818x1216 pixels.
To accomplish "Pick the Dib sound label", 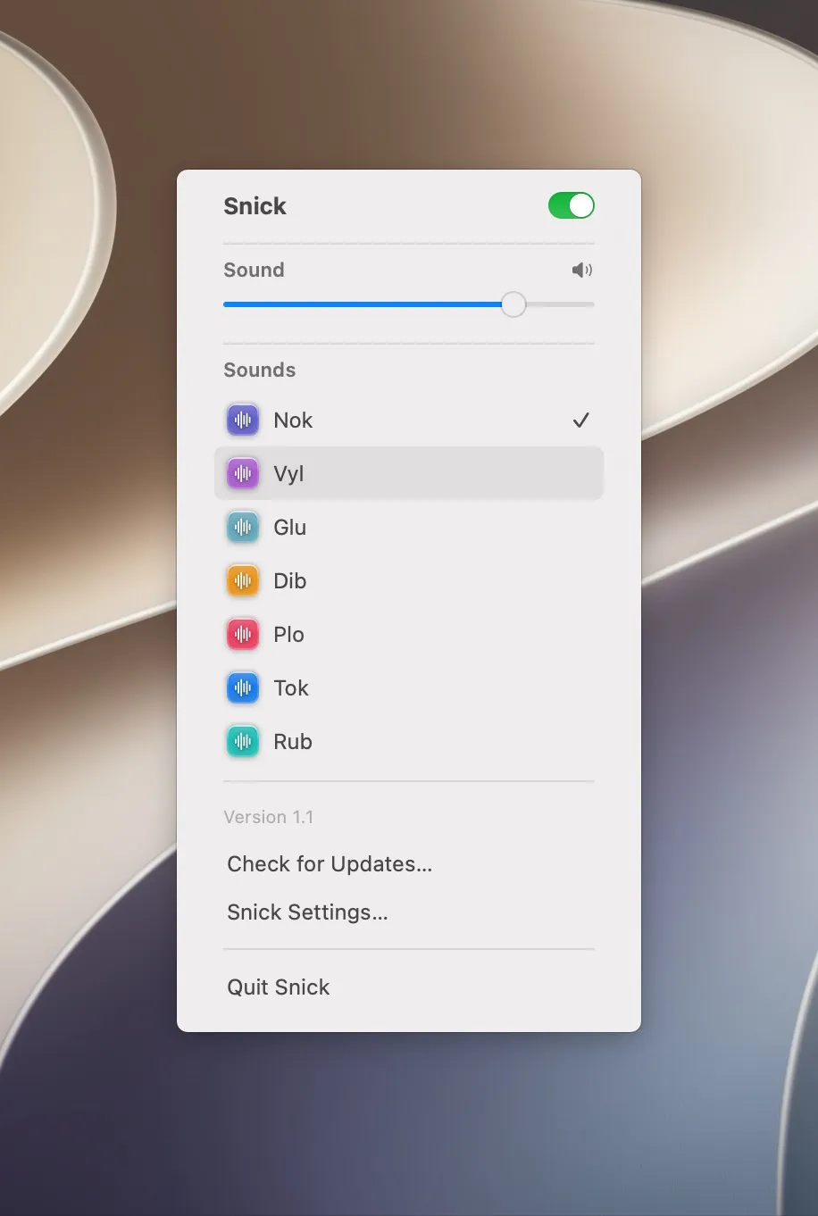I will coord(290,581).
